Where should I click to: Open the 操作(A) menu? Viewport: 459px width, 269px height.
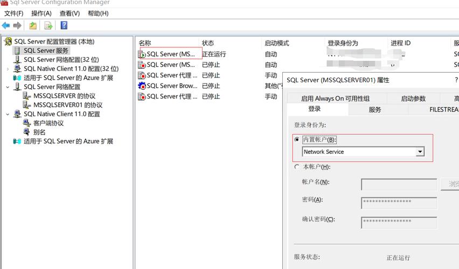41,13
